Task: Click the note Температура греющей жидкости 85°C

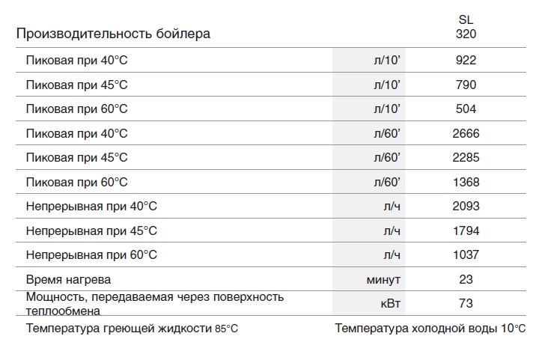Action: pyautogui.click(x=132, y=328)
